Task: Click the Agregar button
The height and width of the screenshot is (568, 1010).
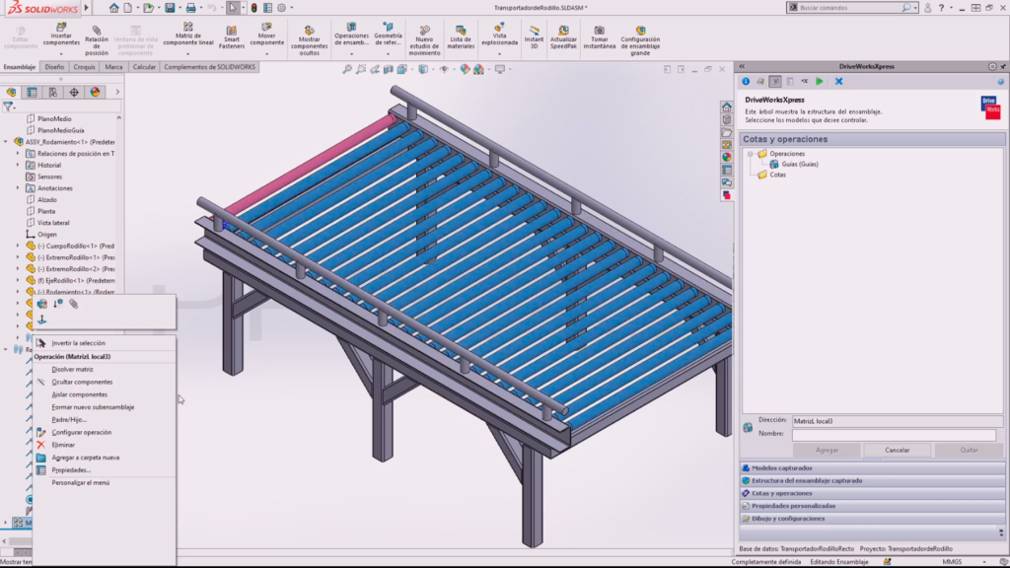Action: (x=828, y=450)
